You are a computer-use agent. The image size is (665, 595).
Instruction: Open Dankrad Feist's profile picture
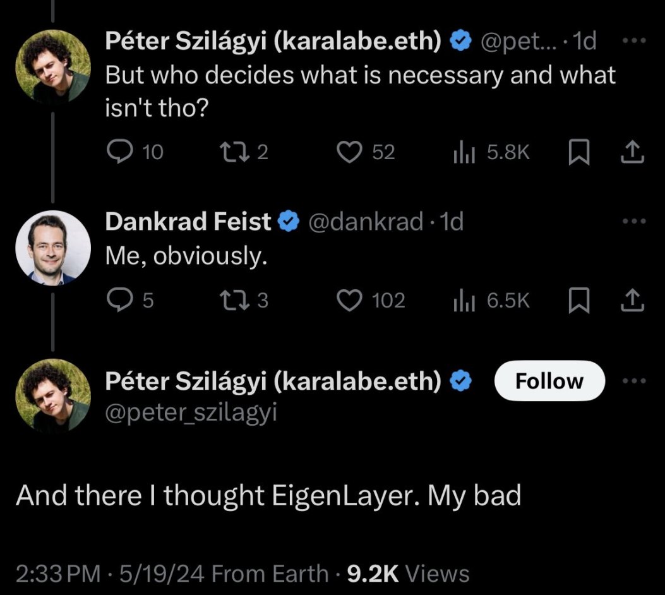pyautogui.click(x=53, y=248)
